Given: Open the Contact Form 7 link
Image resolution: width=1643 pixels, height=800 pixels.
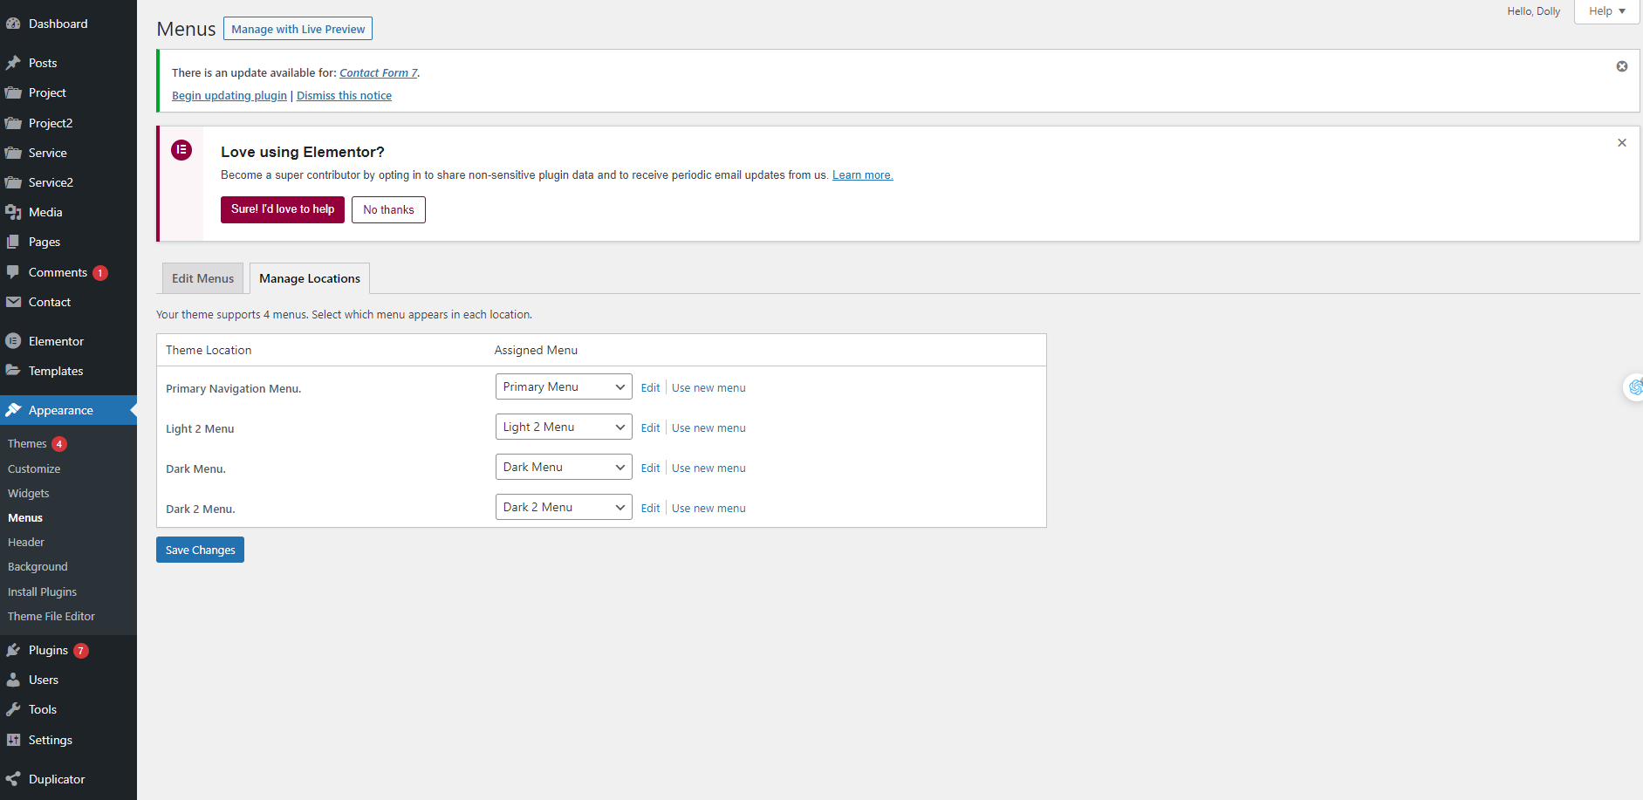Looking at the screenshot, I should (378, 73).
